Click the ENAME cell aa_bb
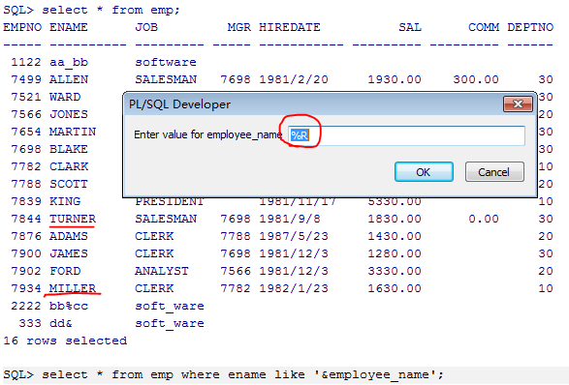 (x=69, y=62)
